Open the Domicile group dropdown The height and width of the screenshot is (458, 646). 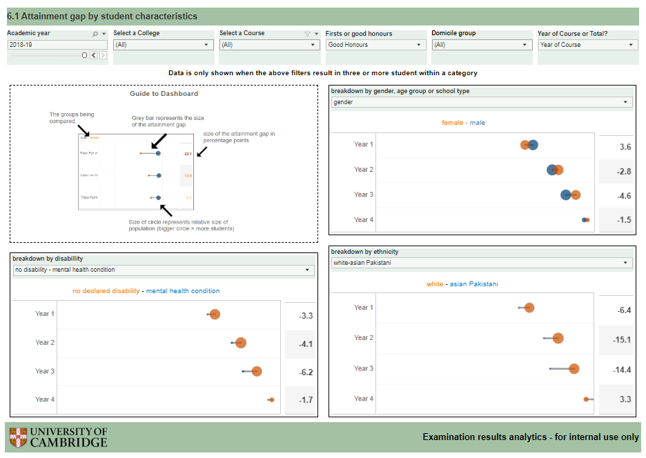pyautogui.click(x=482, y=45)
